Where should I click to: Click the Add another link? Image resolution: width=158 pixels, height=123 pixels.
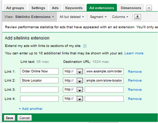pos(30,109)
